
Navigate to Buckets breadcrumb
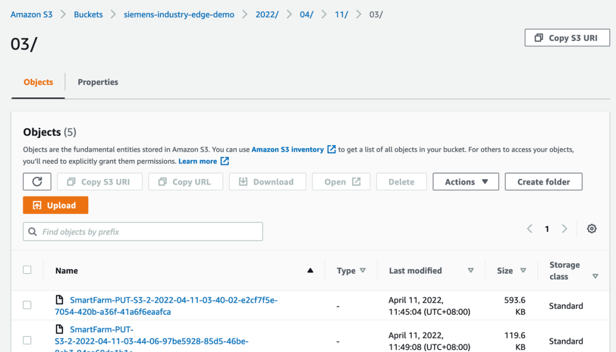(88, 14)
